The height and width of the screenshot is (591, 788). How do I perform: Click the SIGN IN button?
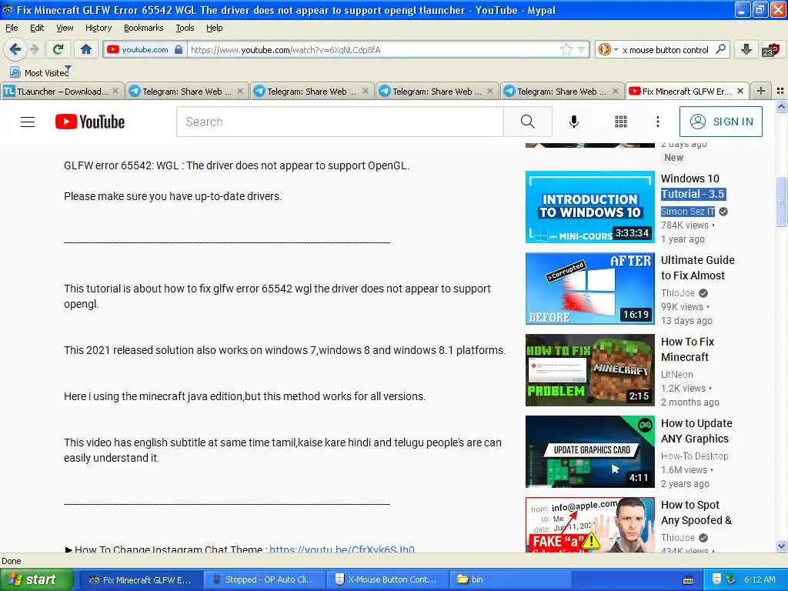720,122
